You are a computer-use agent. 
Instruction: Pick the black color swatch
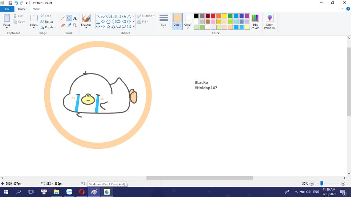pos(196,16)
